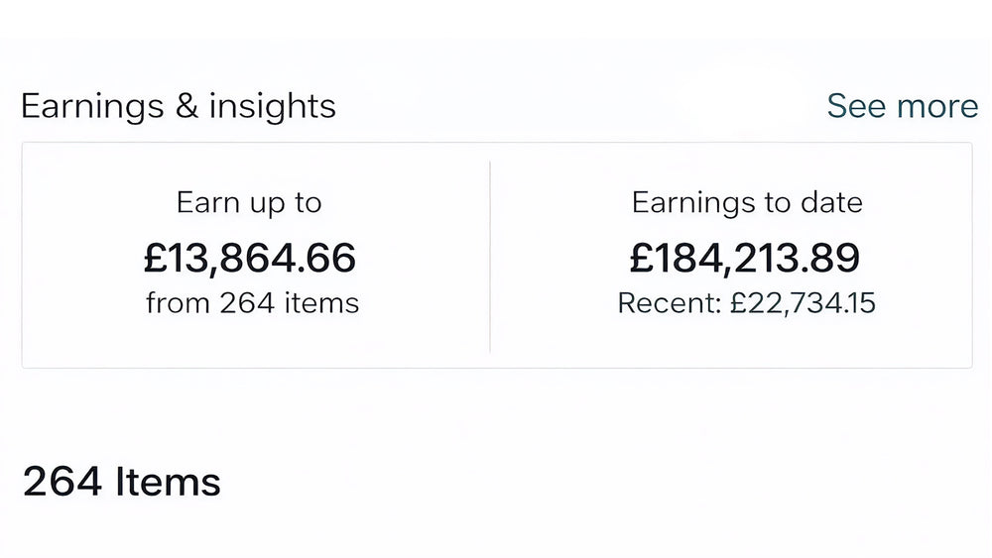
Task: Click the from 264 items subtext
Action: (x=252, y=302)
